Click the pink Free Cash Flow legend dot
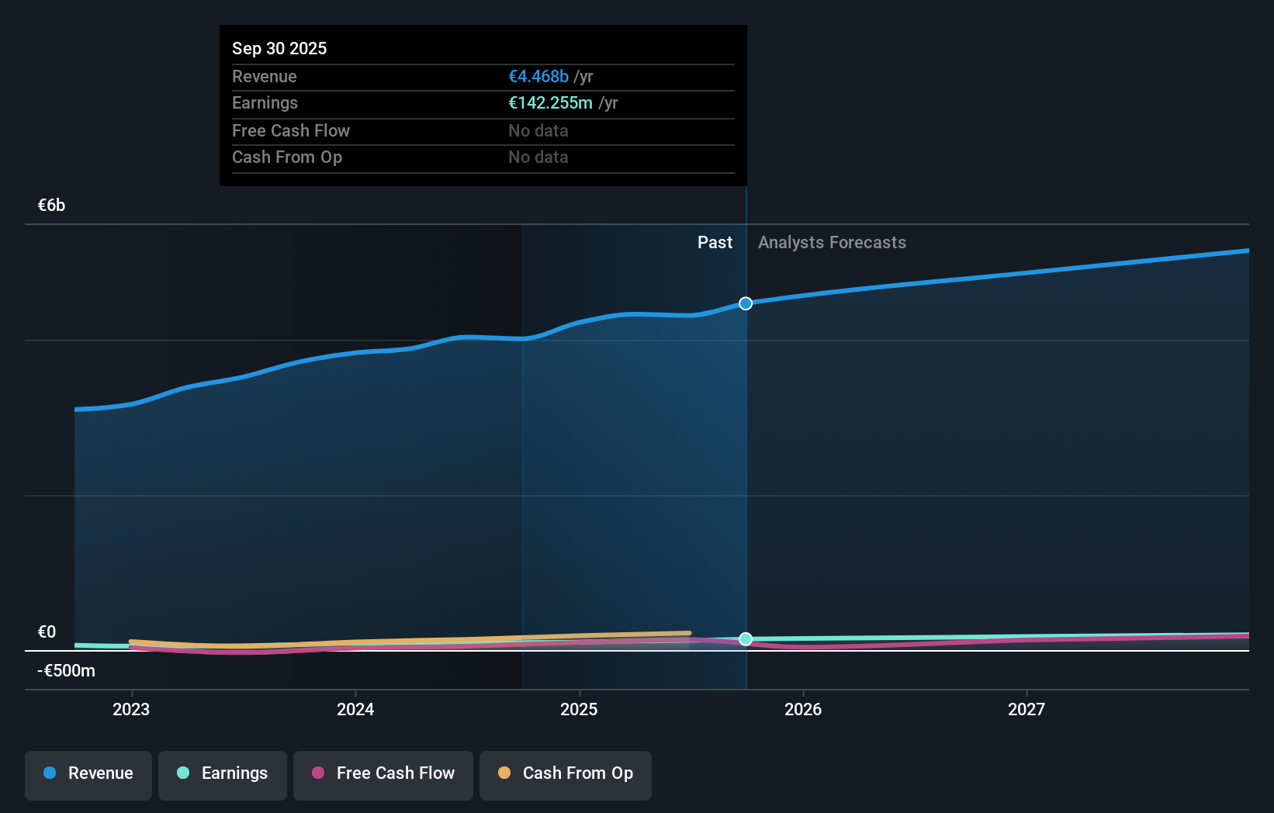1274x813 pixels. (x=318, y=773)
